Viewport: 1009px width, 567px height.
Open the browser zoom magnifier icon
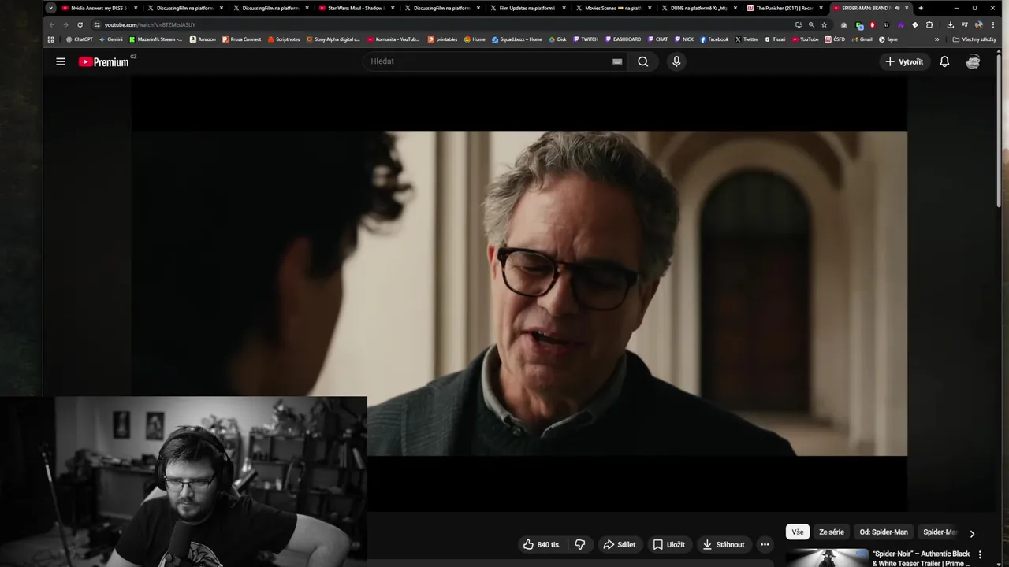pyautogui.click(x=811, y=24)
